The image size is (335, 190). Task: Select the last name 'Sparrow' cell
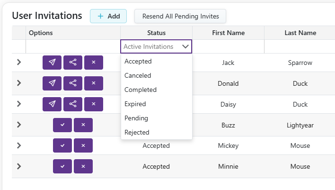point(300,63)
